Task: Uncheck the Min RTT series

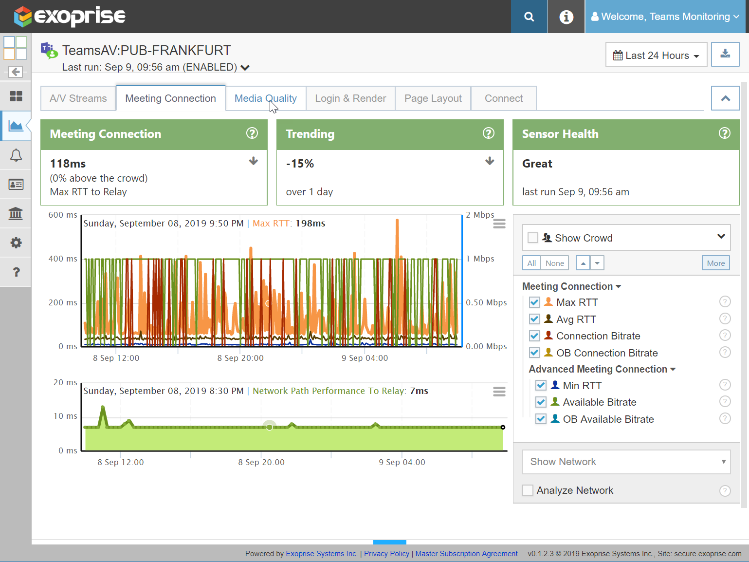Action: point(541,385)
